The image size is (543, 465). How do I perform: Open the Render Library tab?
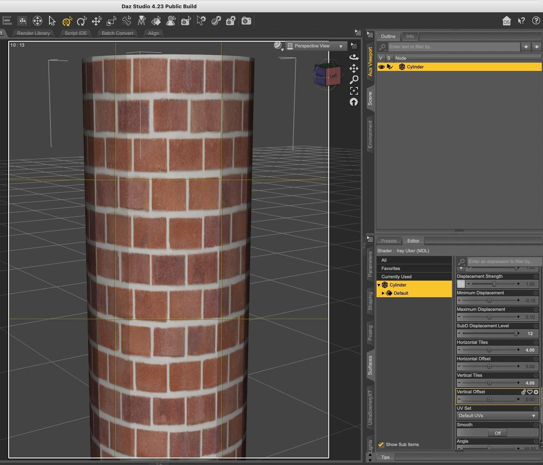pyautogui.click(x=33, y=33)
